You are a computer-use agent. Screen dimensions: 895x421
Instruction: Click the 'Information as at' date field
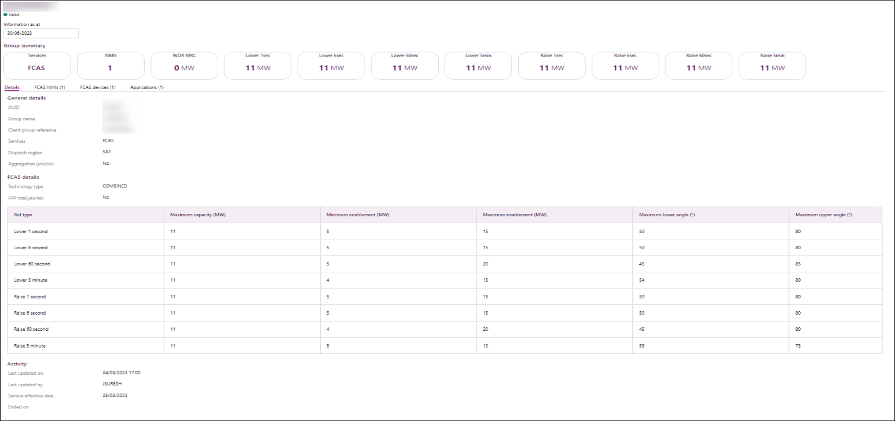41,34
